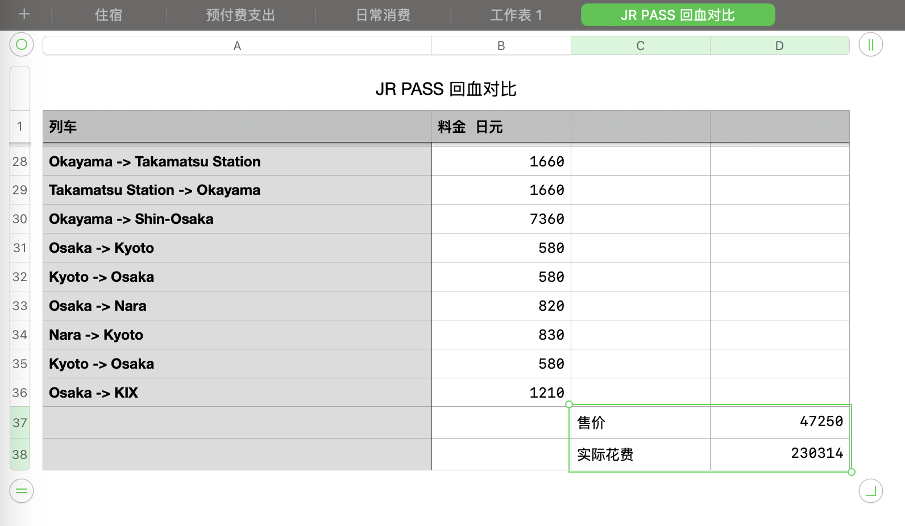The image size is (905, 526).
Task: Select the Osaka -> Kyoto cell
Action: (x=237, y=248)
